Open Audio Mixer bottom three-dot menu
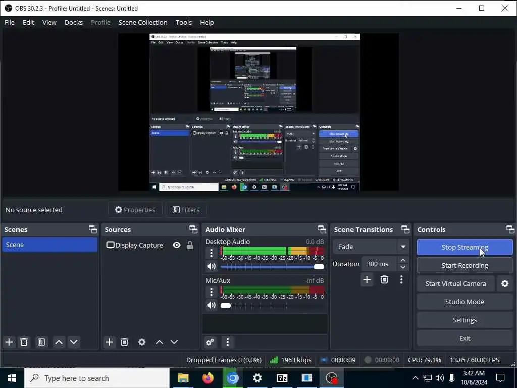This screenshot has width=517, height=388. point(228,342)
